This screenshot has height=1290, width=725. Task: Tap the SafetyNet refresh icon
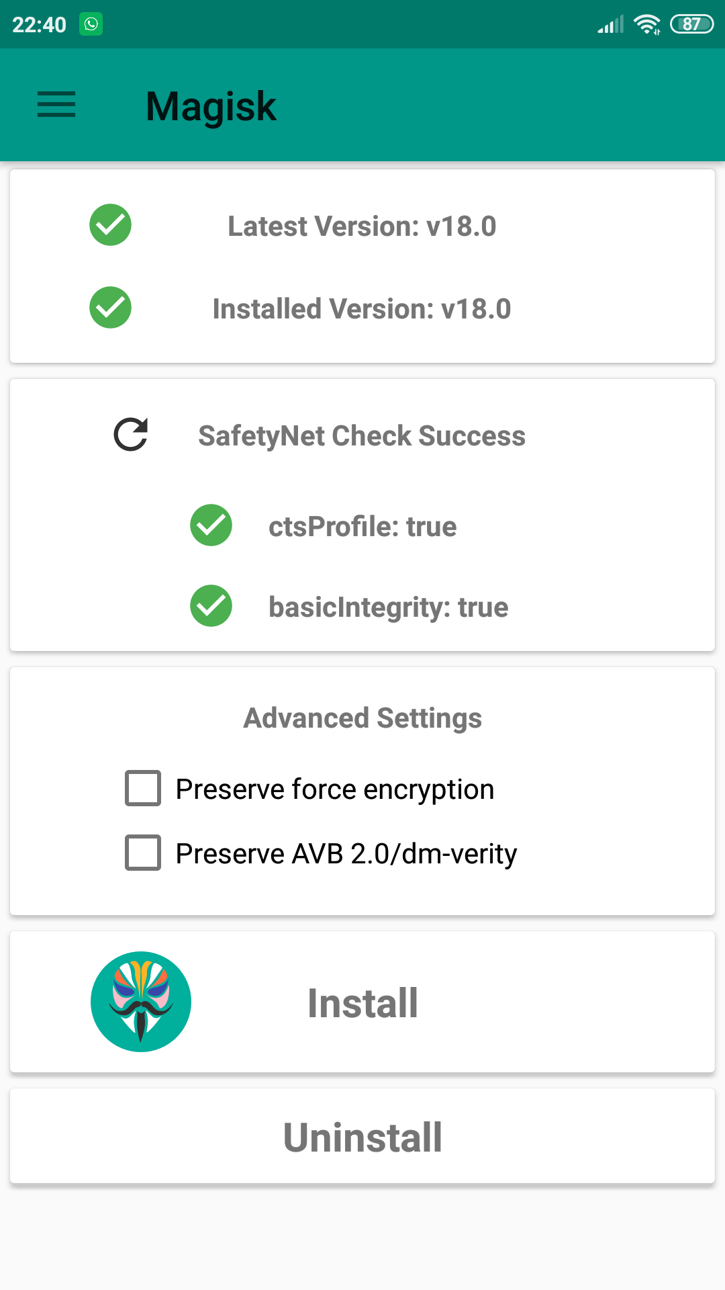[131, 435]
